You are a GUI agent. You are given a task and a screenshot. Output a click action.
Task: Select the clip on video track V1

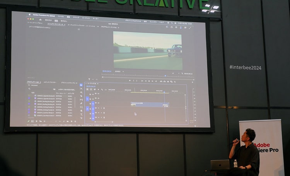[150, 104]
